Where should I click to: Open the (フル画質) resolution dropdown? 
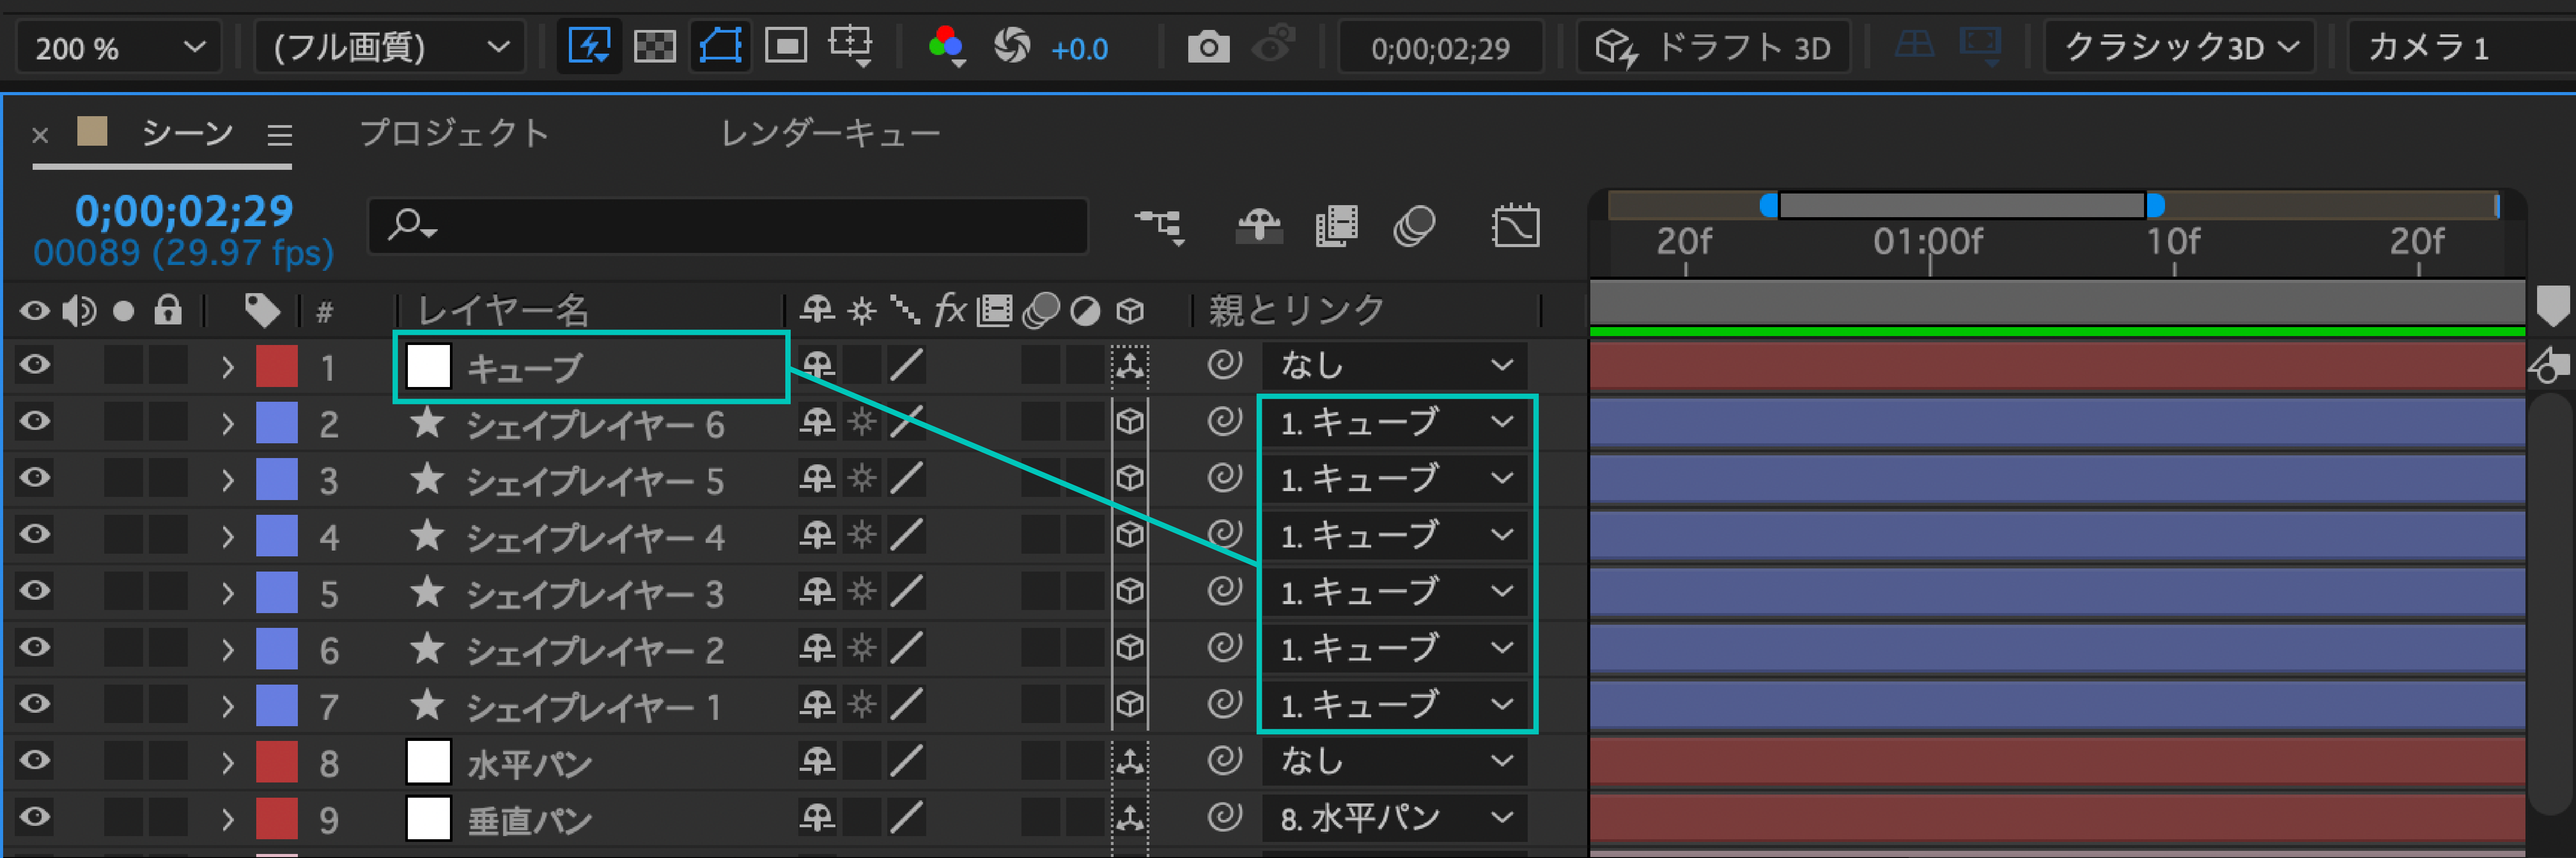pos(390,47)
